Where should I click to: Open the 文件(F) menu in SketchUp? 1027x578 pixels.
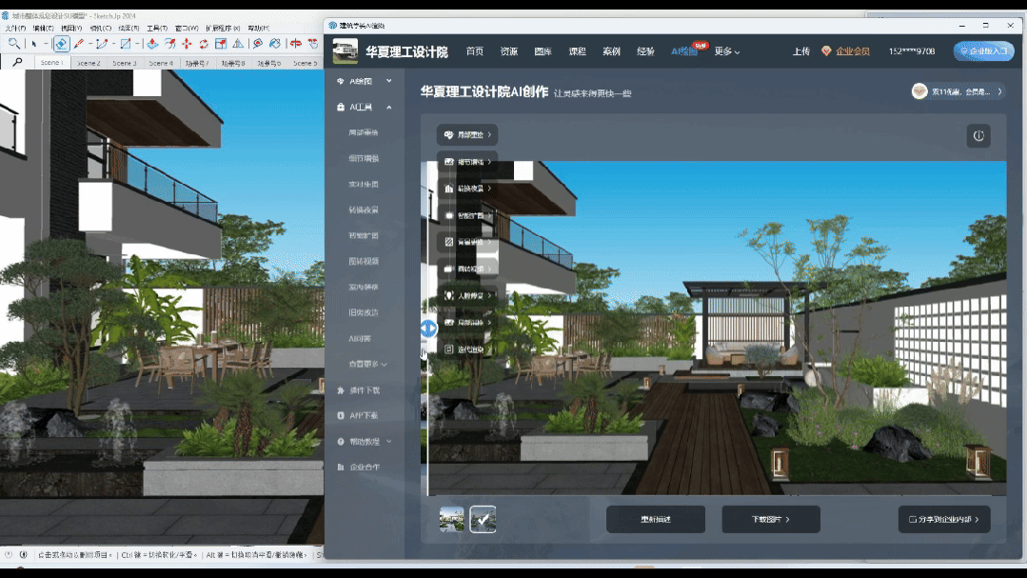point(16,29)
